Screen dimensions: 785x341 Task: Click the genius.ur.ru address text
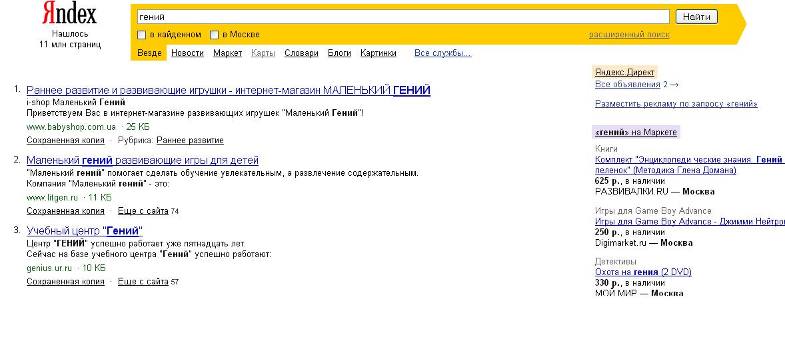49,268
